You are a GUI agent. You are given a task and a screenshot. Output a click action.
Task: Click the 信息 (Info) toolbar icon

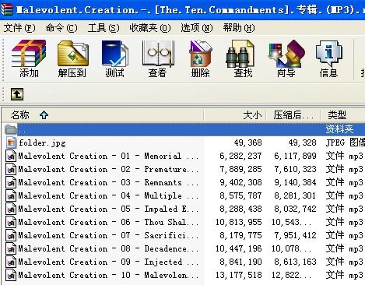tap(329, 58)
